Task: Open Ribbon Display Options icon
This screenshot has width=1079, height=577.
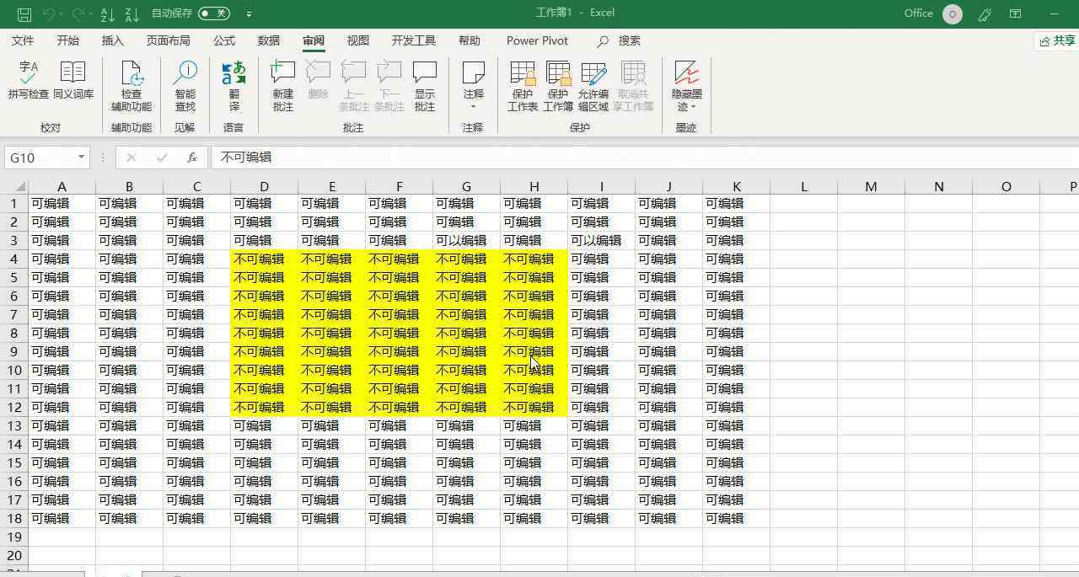Action: point(1016,13)
